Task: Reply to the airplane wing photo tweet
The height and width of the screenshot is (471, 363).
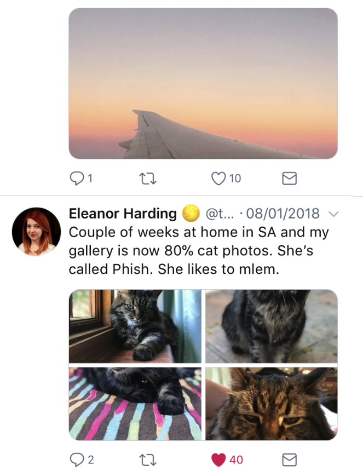Action: pos(77,178)
